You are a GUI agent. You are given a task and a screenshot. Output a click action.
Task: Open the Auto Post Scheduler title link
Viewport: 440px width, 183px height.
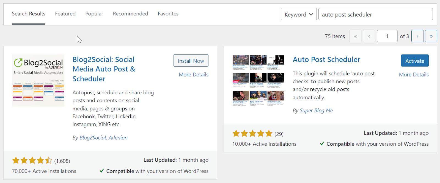[326, 60]
